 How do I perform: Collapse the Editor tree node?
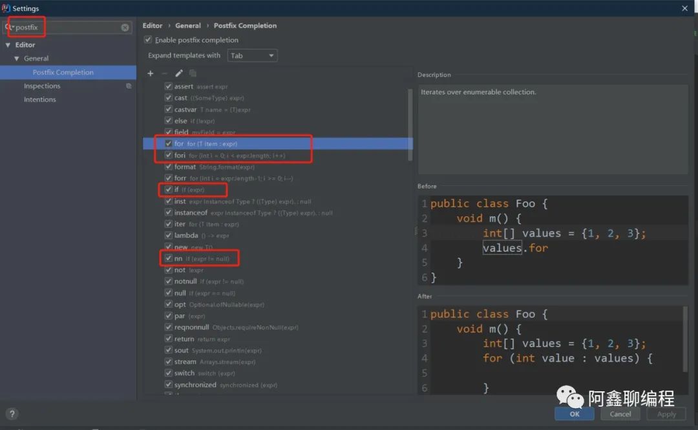(x=8, y=45)
